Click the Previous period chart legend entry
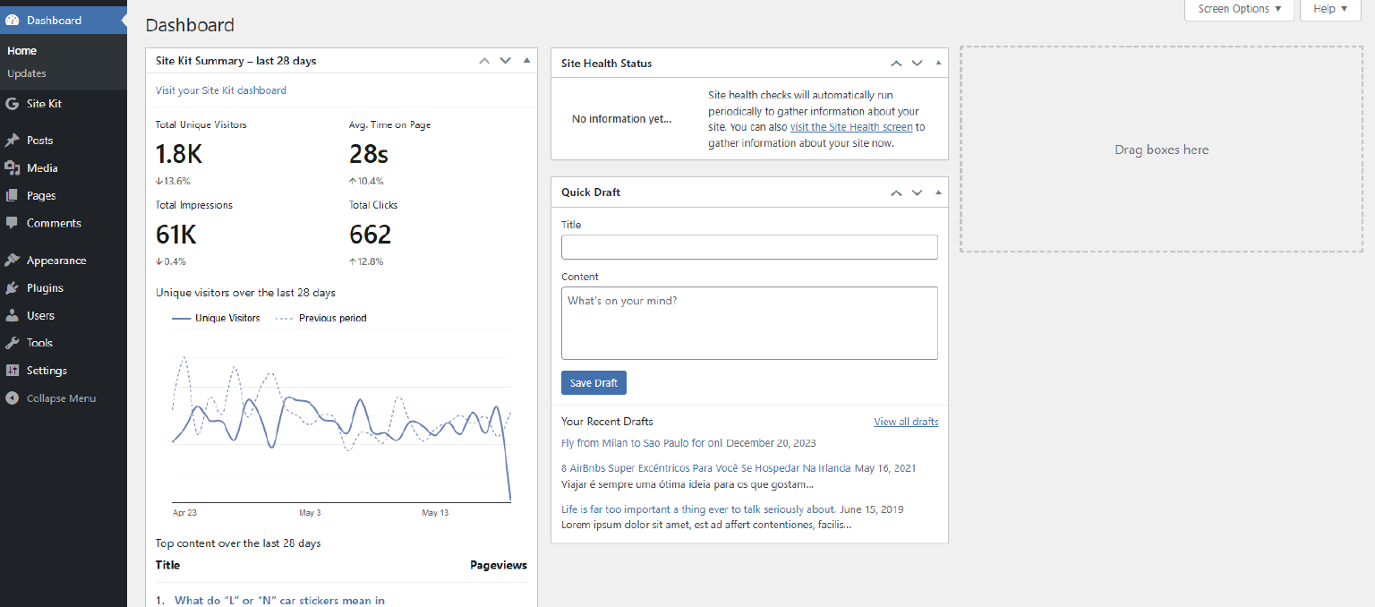 point(320,318)
